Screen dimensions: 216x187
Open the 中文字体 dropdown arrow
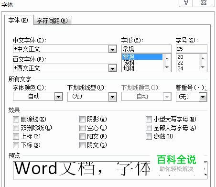(x=112, y=49)
